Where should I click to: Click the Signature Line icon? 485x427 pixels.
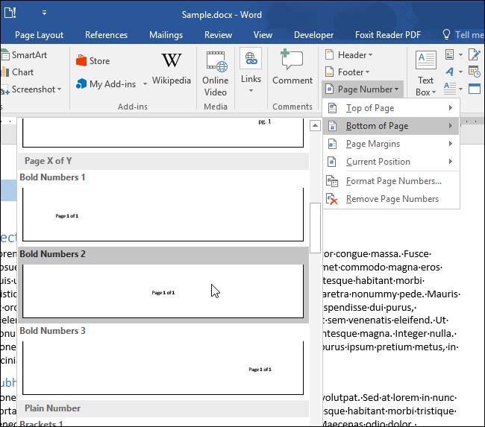point(475,54)
